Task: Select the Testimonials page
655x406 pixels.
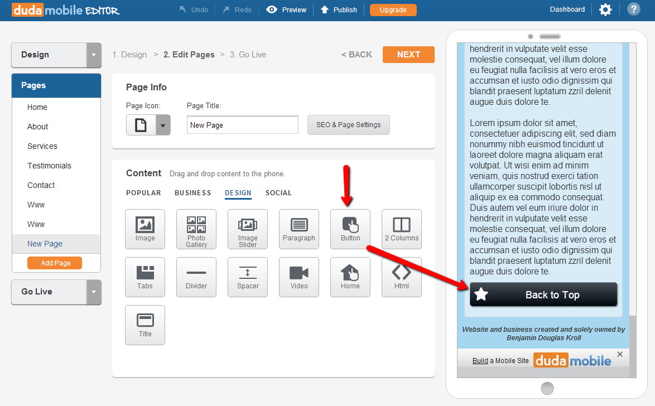Action: tap(56, 166)
